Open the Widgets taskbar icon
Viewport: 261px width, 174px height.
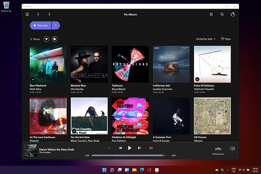pos(127,170)
